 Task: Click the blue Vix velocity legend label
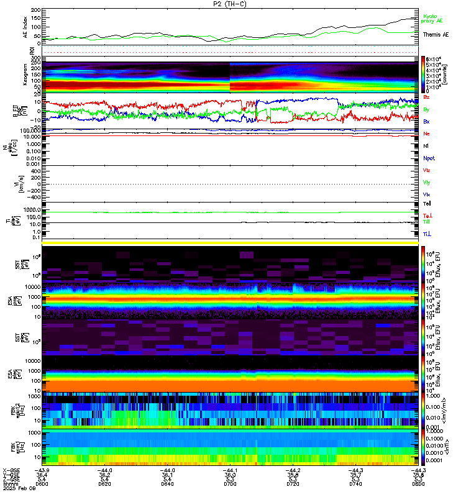click(x=426, y=194)
